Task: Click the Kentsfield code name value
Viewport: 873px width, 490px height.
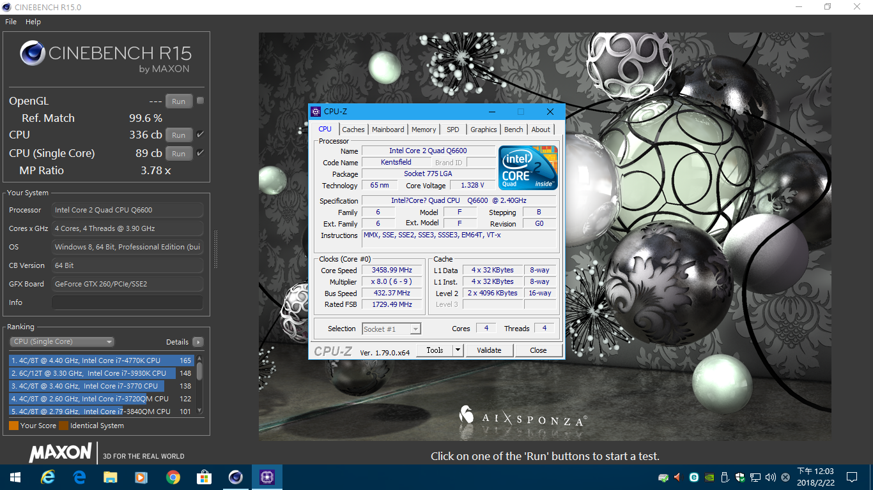Action: [x=396, y=163]
